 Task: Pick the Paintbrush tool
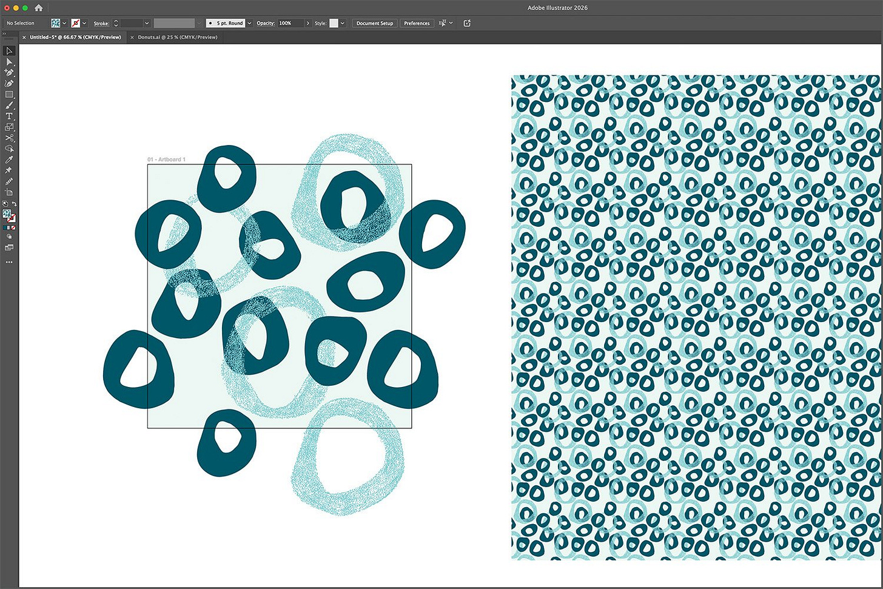(x=8, y=104)
